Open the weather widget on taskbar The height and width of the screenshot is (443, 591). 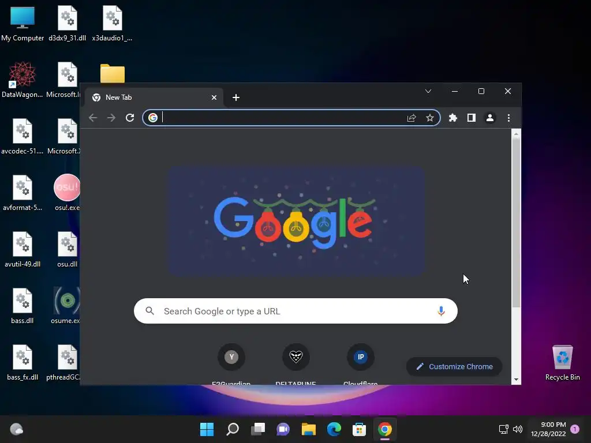pyautogui.click(x=16, y=429)
